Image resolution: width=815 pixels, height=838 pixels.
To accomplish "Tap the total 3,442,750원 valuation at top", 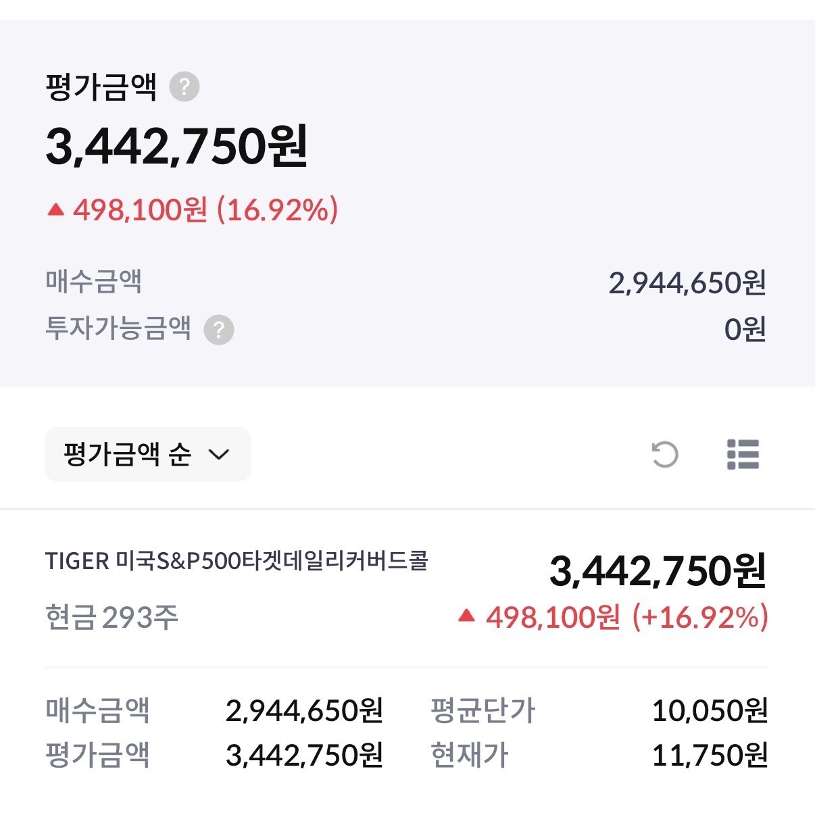I will (x=176, y=146).
